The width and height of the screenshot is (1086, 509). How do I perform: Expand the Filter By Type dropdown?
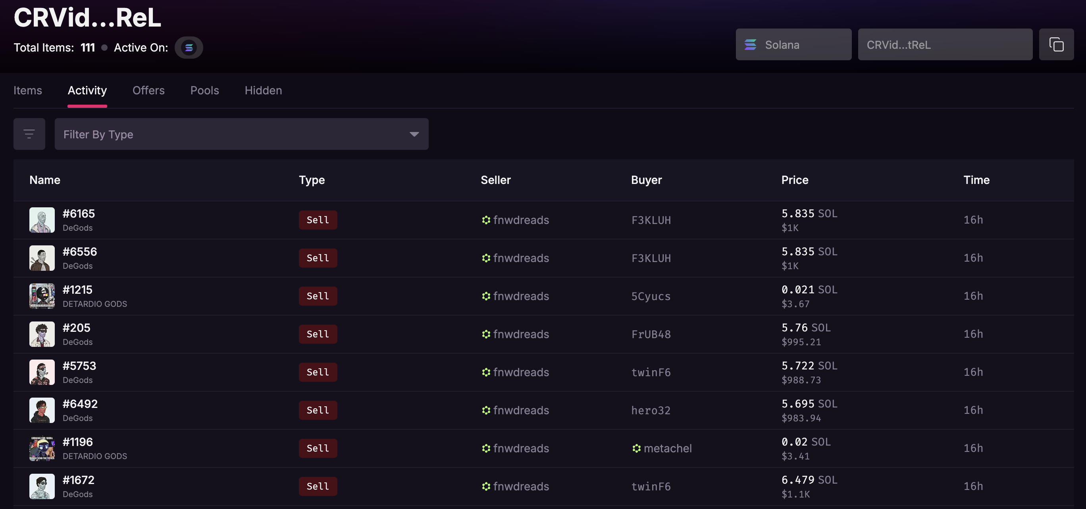[x=241, y=134]
